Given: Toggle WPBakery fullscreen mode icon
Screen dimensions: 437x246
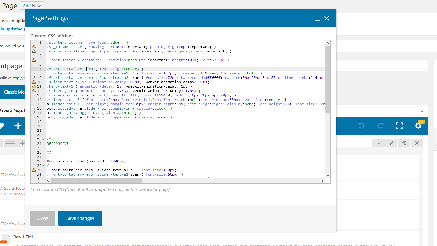Looking at the screenshot, I should coord(399,126).
